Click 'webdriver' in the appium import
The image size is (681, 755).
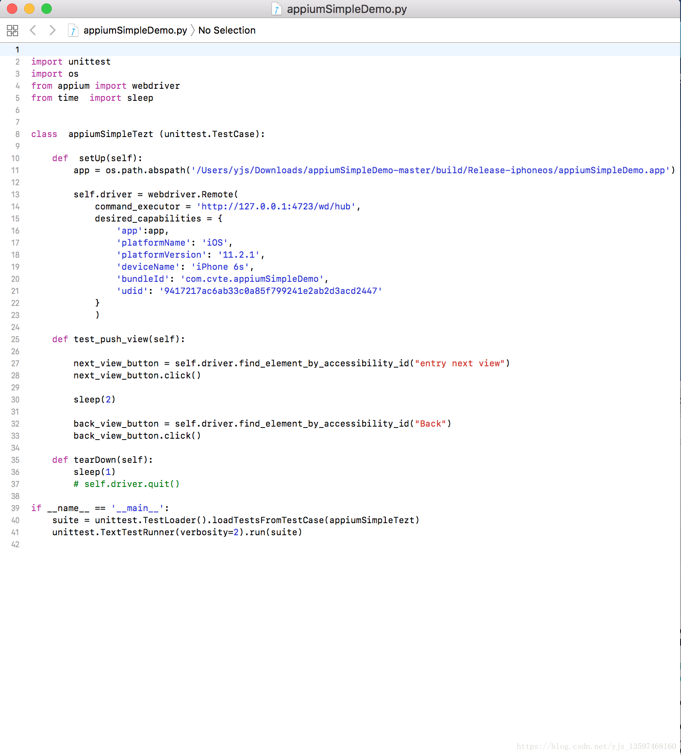click(156, 86)
